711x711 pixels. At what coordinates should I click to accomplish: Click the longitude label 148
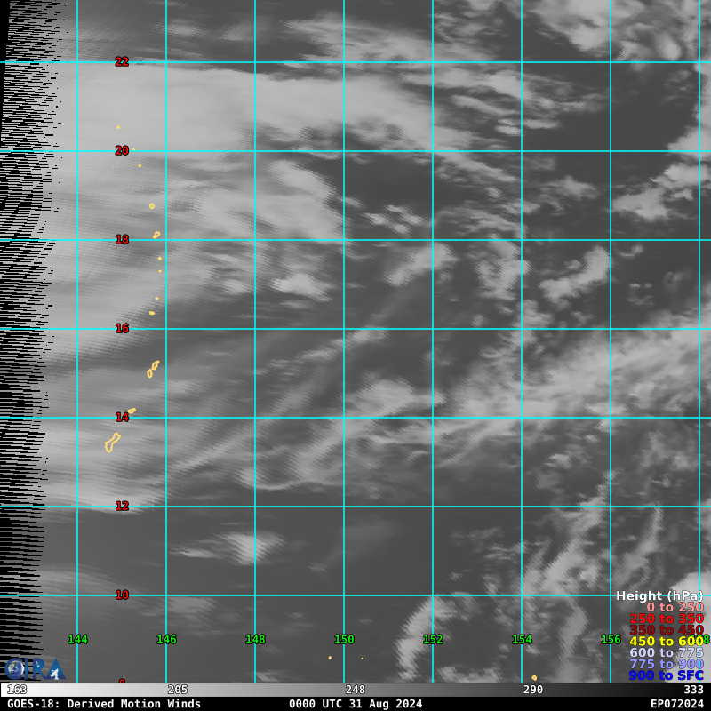pyautogui.click(x=255, y=639)
